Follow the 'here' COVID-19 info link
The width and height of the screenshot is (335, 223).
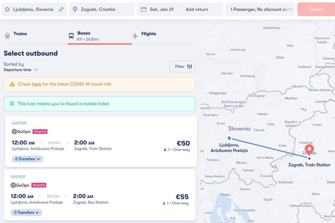point(37,84)
